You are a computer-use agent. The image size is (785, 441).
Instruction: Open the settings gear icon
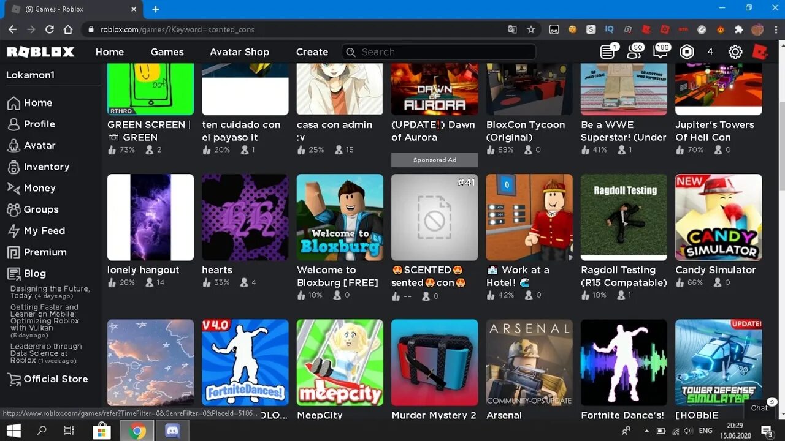click(735, 52)
